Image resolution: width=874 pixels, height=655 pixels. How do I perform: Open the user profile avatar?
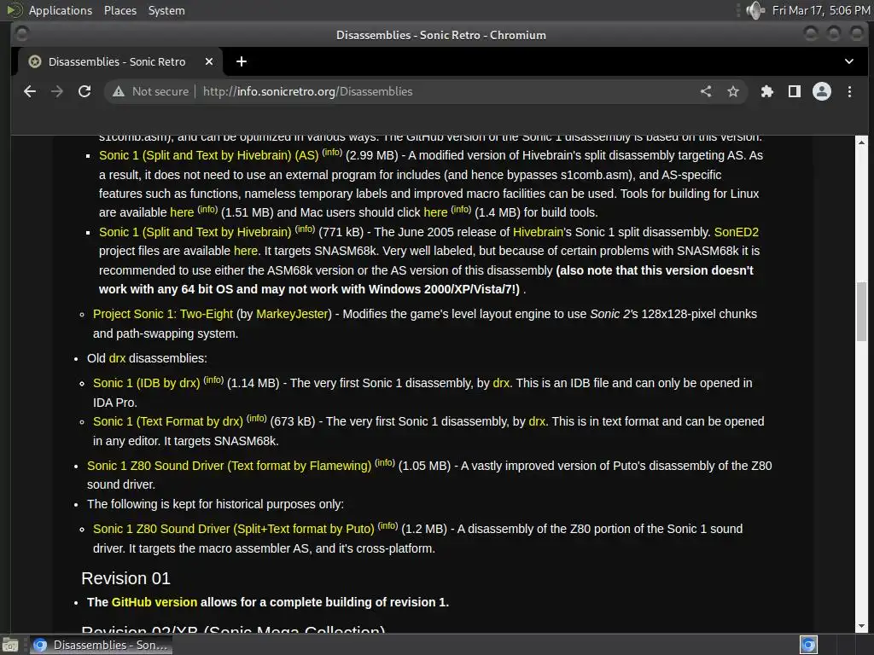[822, 91]
